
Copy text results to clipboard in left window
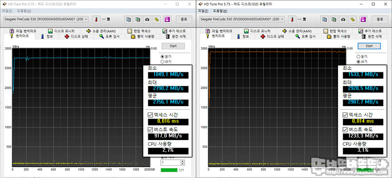(x=128, y=19)
